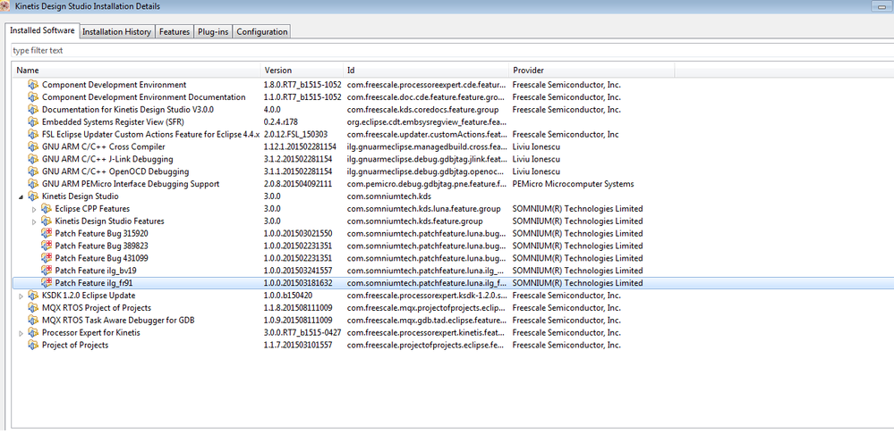Click the GNU ARM PEMicro Interface Debugging icon

(x=33, y=184)
